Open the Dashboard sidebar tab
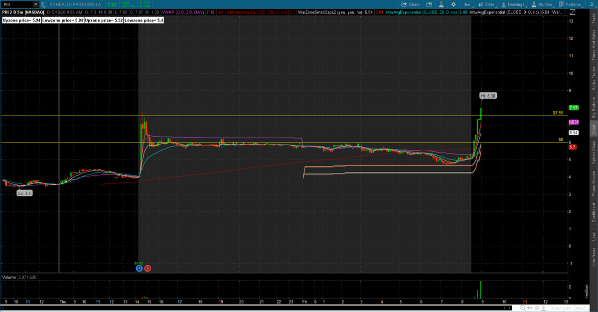The image size is (598, 312). click(594, 213)
